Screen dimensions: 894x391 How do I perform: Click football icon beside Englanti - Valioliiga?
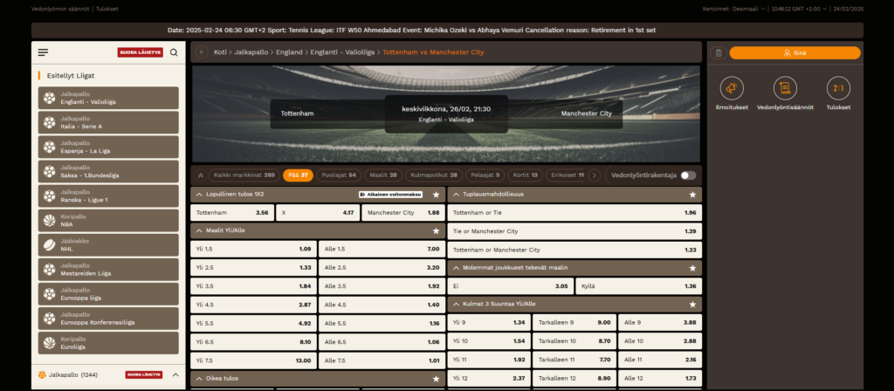[x=50, y=98]
